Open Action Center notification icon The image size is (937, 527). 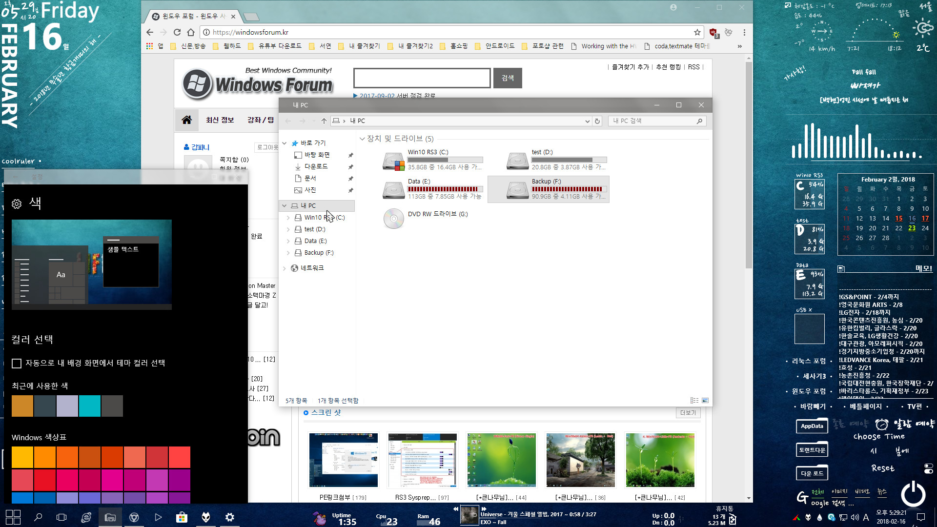coord(921,517)
